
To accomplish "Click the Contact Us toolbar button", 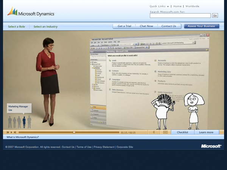I will click(x=169, y=26).
